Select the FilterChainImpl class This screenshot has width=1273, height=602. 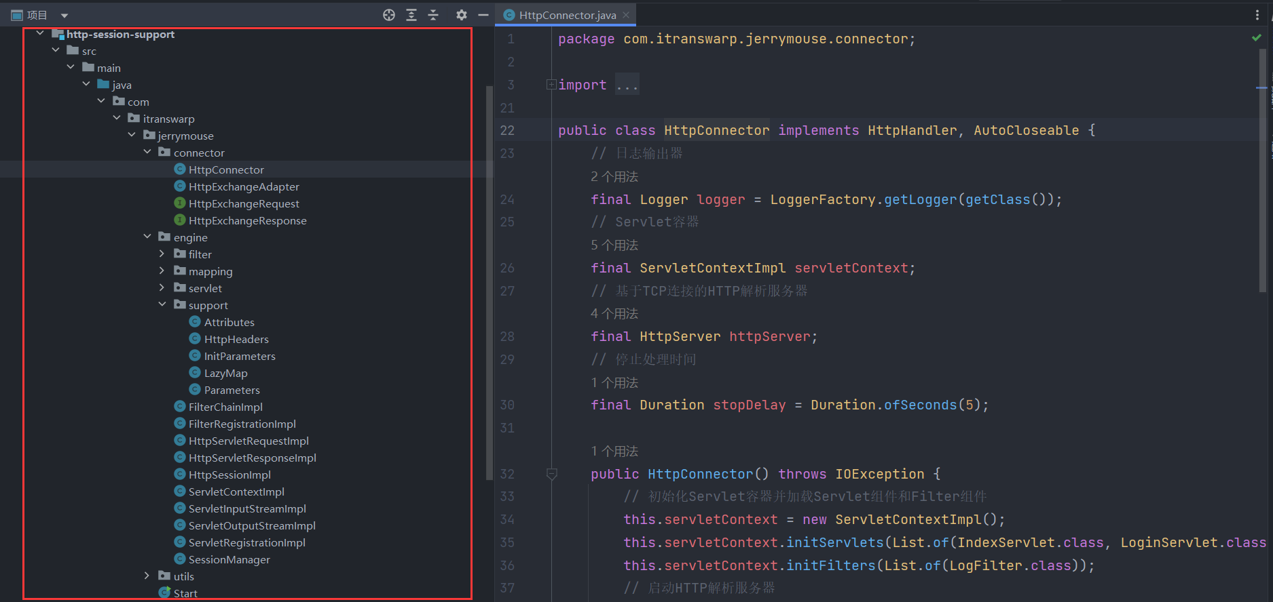click(x=225, y=407)
